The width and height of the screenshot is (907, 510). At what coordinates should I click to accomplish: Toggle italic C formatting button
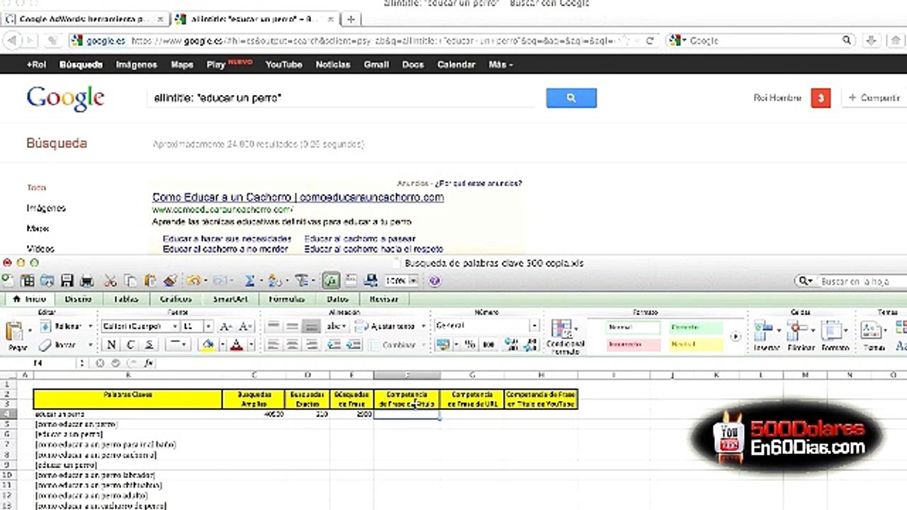(x=130, y=344)
